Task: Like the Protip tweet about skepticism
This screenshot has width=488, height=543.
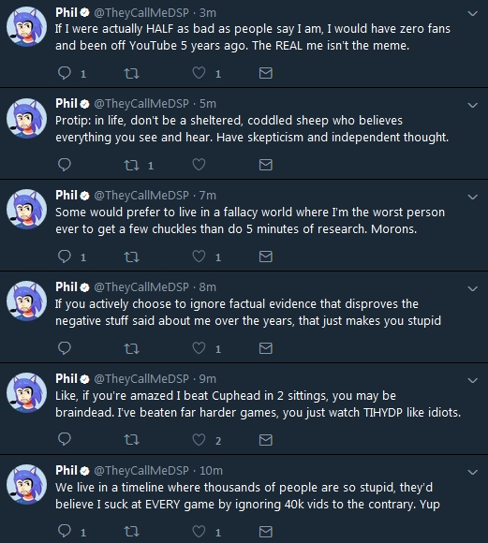Action: (199, 165)
